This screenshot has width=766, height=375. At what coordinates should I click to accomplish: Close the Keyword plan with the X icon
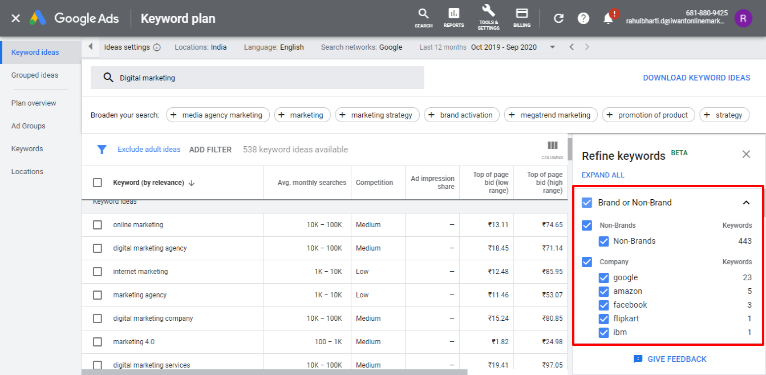point(16,18)
